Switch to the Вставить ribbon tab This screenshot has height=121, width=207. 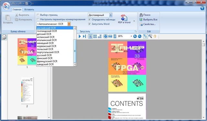click(x=29, y=9)
